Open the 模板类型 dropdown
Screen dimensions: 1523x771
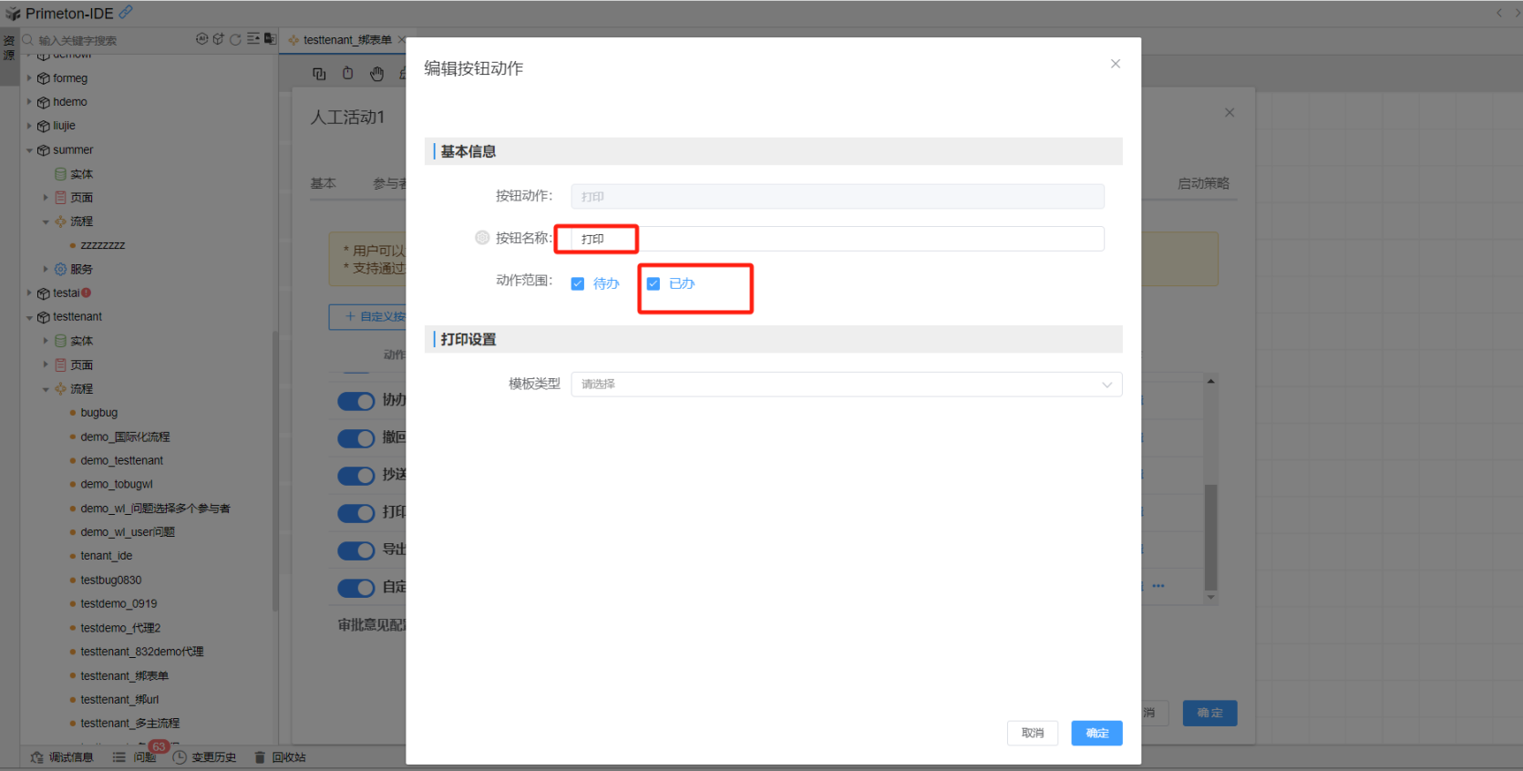tap(846, 385)
